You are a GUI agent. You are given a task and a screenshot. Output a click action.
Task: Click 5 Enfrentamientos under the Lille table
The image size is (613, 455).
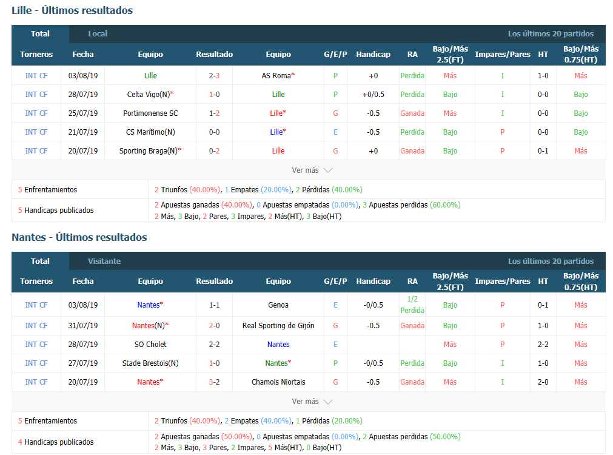click(x=48, y=189)
